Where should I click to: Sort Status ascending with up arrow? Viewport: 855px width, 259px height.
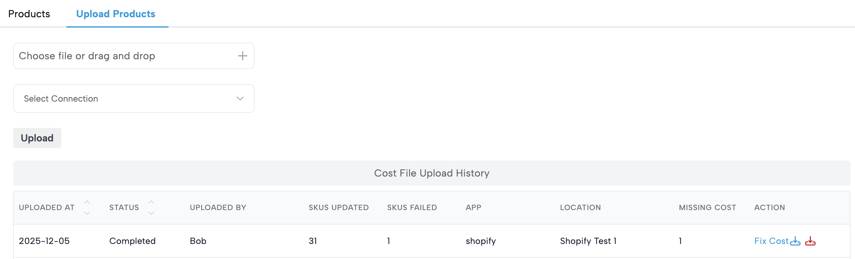pos(151,202)
